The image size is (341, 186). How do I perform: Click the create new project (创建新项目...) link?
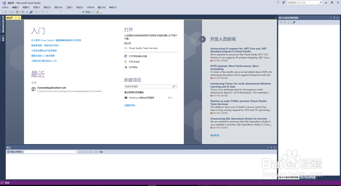[x=130, y=105]
